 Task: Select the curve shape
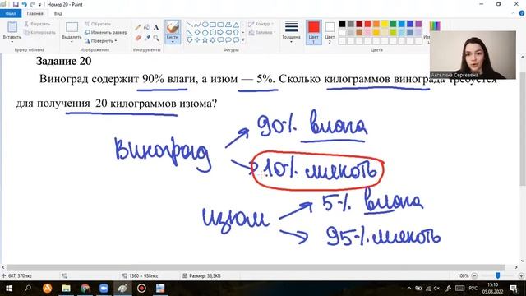pyautogui.click(x=197, y=25)
